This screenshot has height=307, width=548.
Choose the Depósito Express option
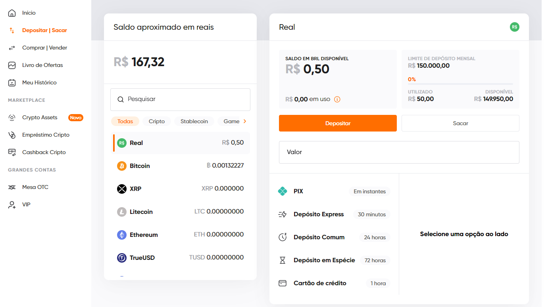[334, 214]
